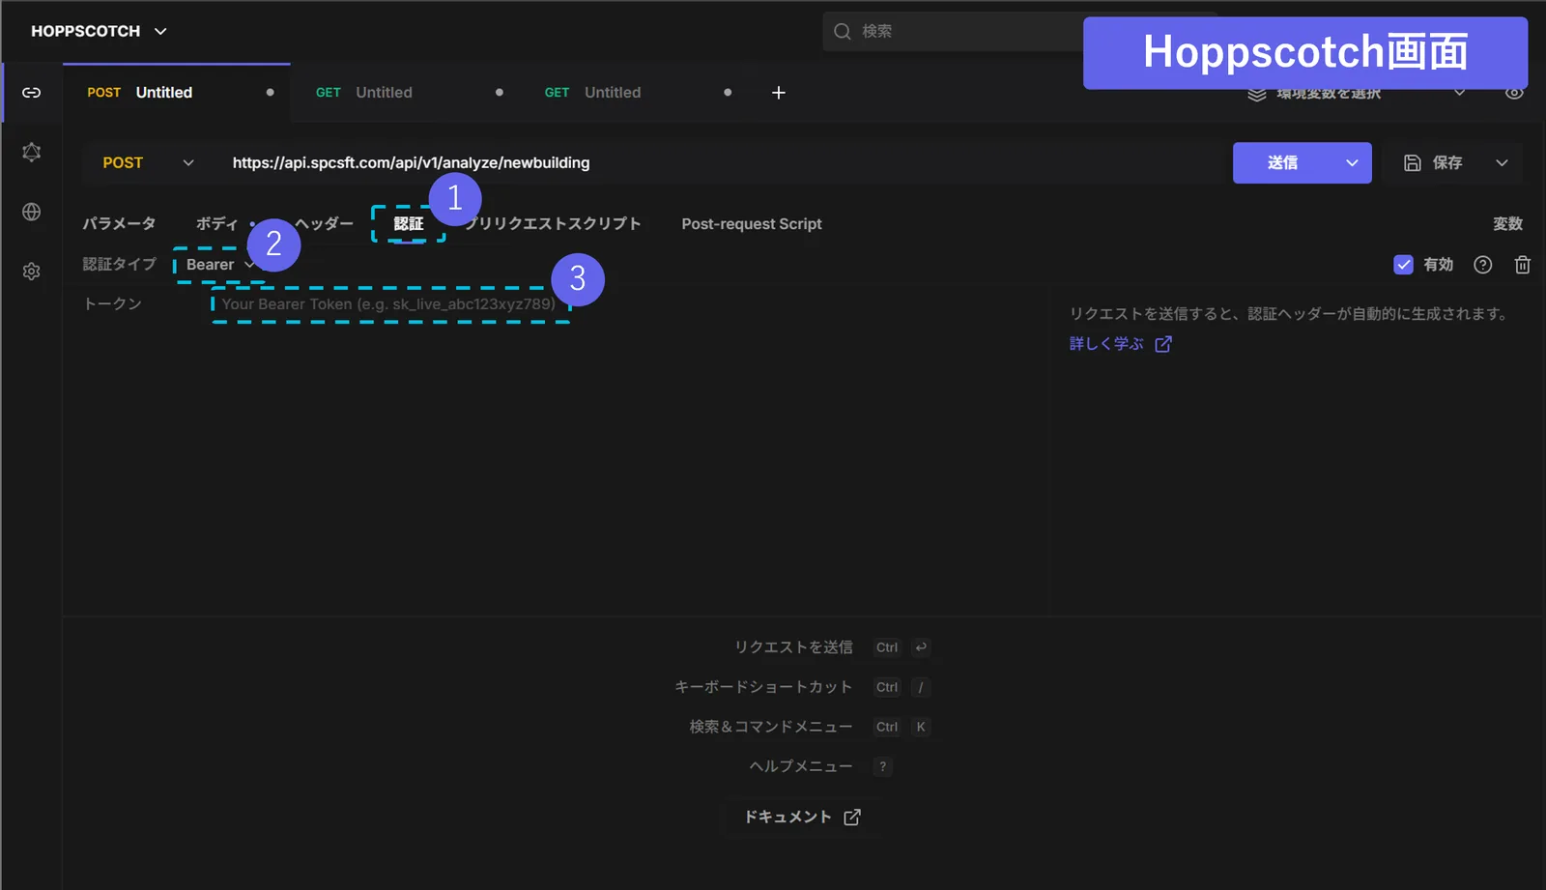The width and height of the screenshot is (1546, 890).
Task: Click the 送信 send button
Action: click(1283, 163)
